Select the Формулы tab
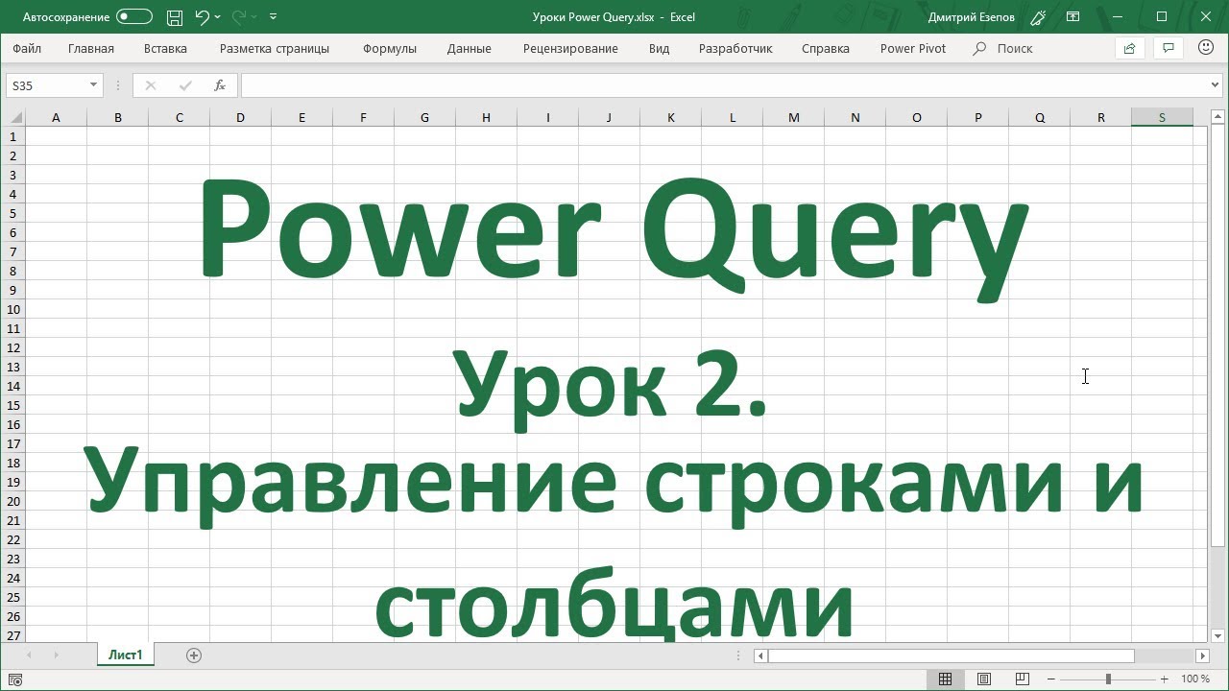 pos(390,48)
